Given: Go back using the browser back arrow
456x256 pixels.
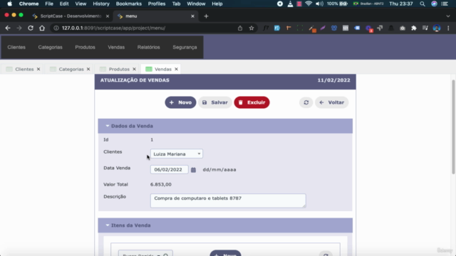Looking at the screenshot, I should point(8,28).
